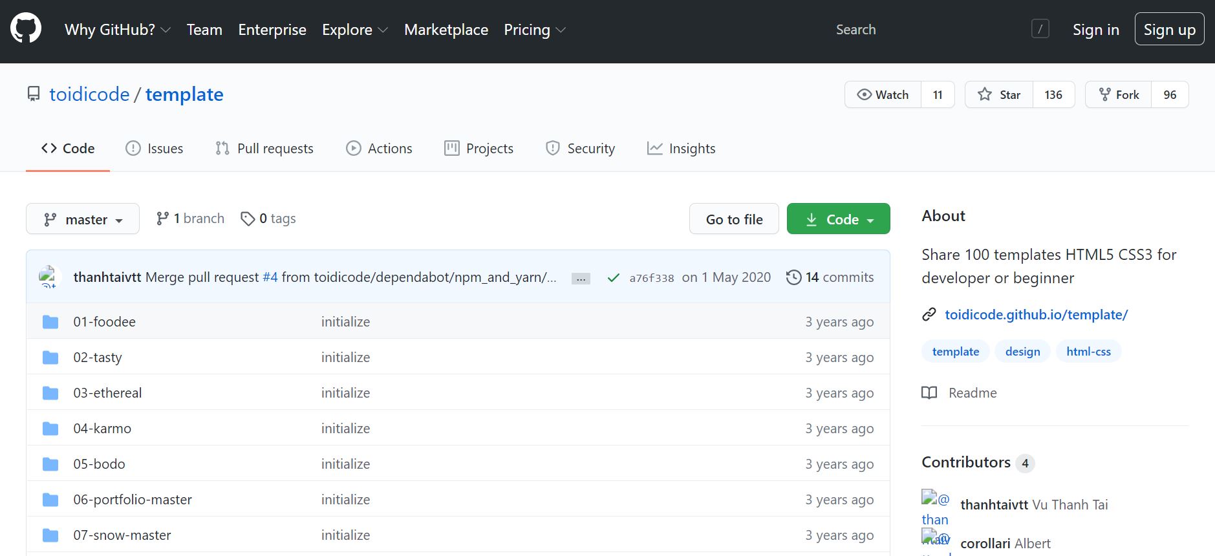Open commit hash a76f338
Viewport: 1215px width, 556px height.
[x=652, y=278]
